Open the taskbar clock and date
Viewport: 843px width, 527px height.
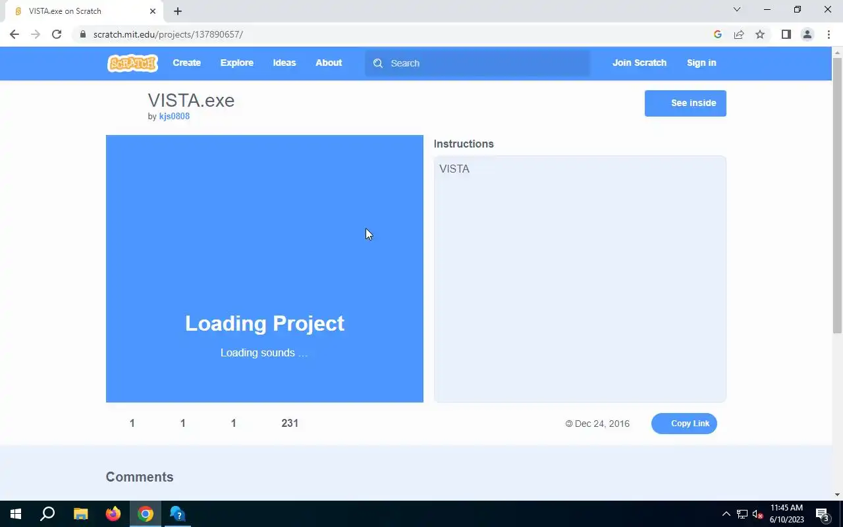pyautogui.click(x=787, y=514)
